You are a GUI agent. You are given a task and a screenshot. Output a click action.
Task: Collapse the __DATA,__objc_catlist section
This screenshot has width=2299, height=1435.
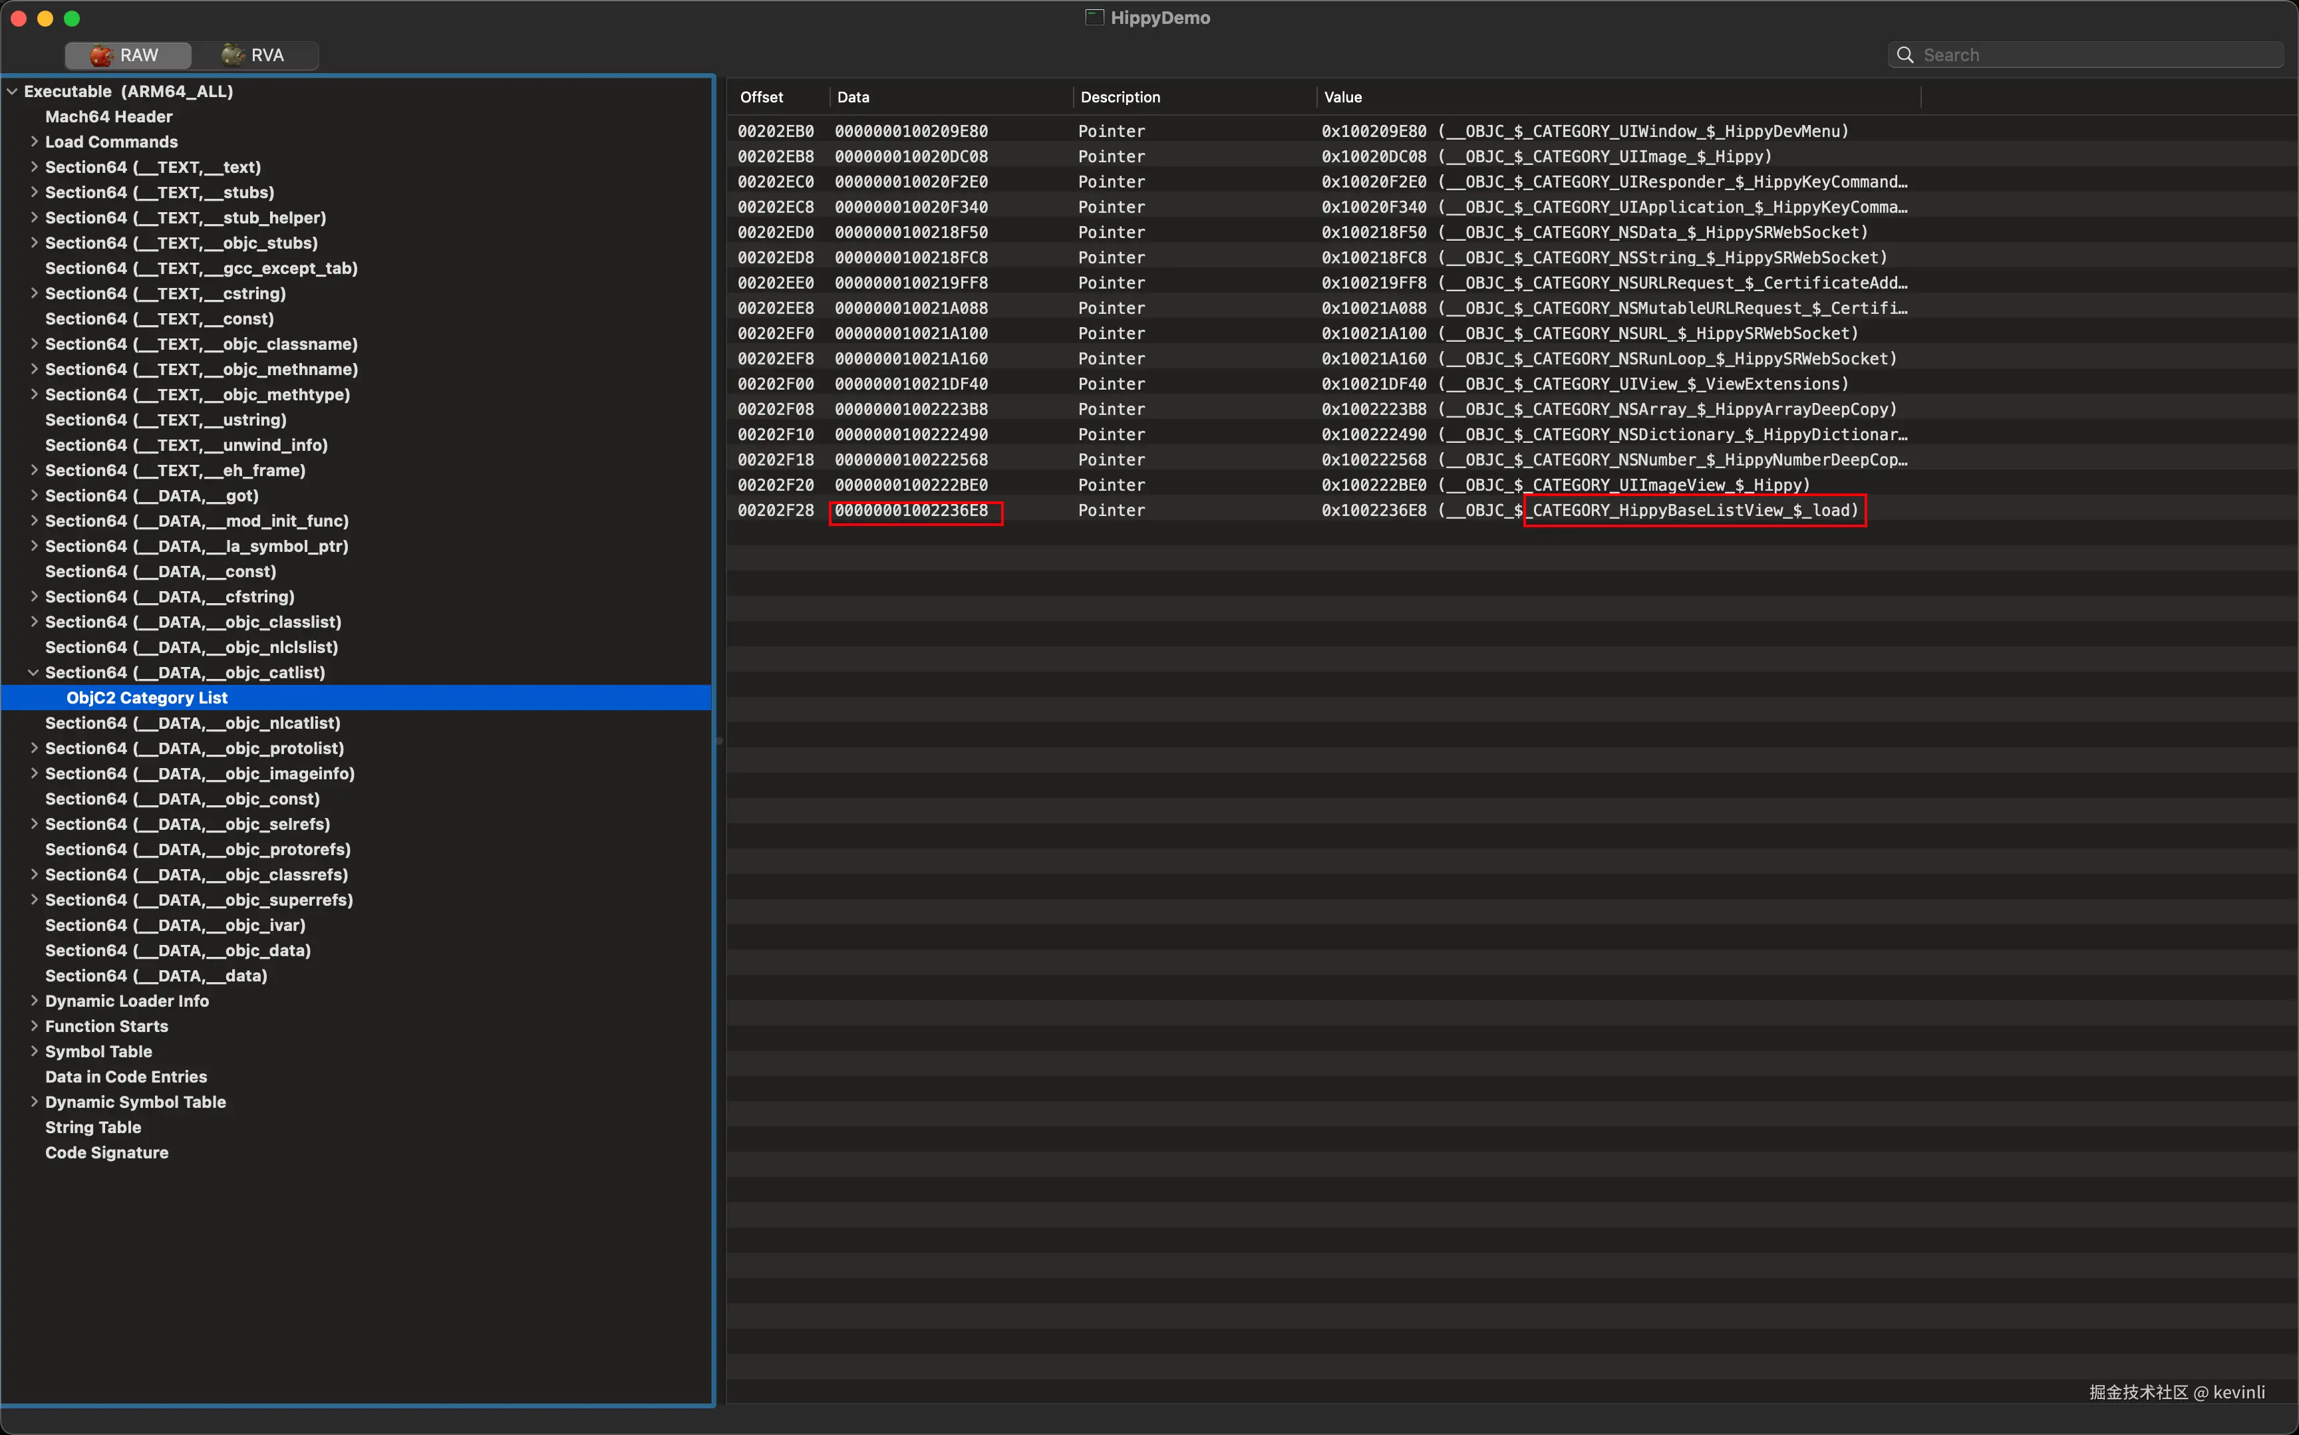[34, 672]
